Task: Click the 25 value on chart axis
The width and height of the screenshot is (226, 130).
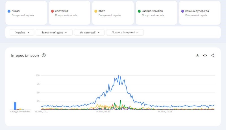Action: [x=38, y=101]
